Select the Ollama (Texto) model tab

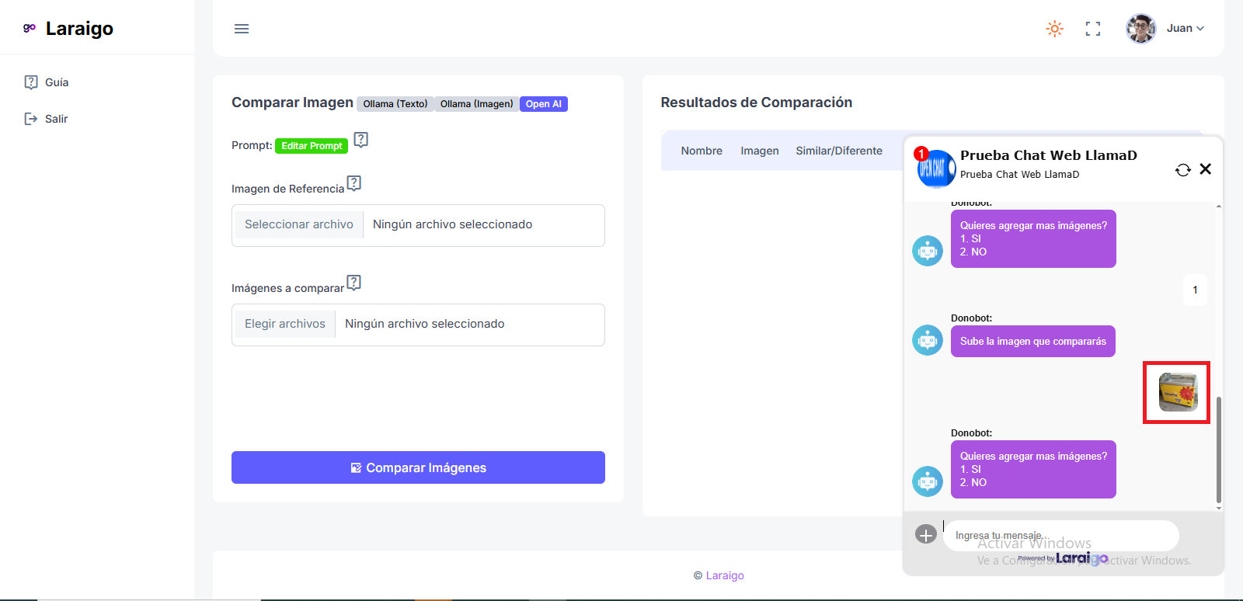[x=395, y=104]
